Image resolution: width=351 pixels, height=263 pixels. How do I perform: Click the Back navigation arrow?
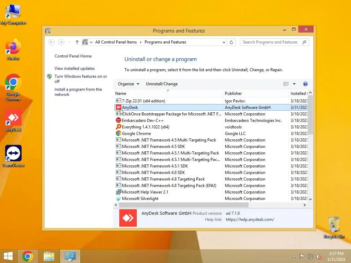pos(51,42)
